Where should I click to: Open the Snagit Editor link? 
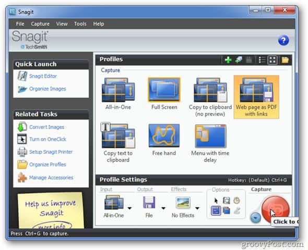(43, 76)
